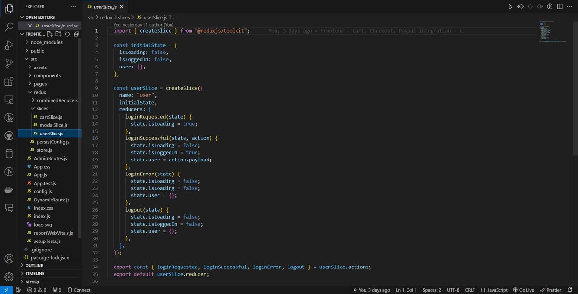Viewport: 578px width, 294px height.
Task: Click the MySQL Connect status bar item
Action: 79,290
